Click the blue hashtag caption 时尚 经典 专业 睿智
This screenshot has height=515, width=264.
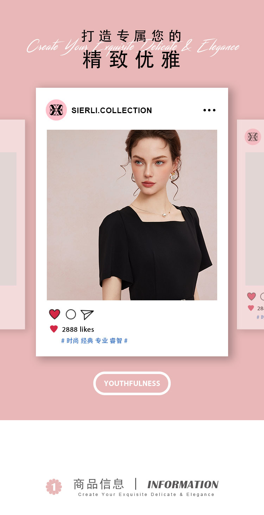click(x=94, y=341)
